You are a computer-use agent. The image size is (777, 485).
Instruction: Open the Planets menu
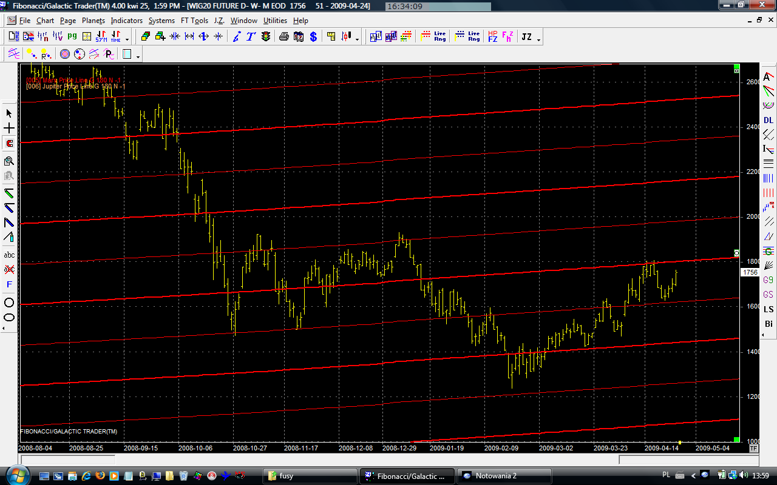pyautogui.click(x=93, y=21)
